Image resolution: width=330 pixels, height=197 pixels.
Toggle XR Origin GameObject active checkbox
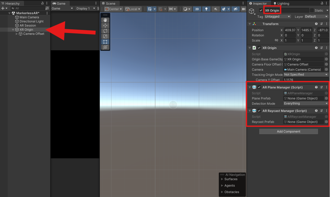click(261, 10)
